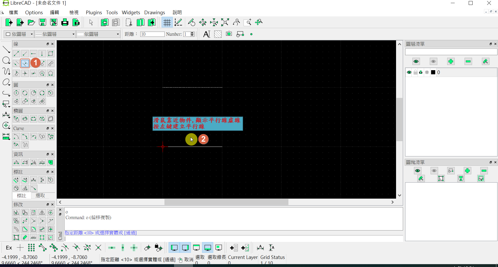Float the 圓 tool panel
This screenshot has height=267, width=498.
[x=48, y=85]
